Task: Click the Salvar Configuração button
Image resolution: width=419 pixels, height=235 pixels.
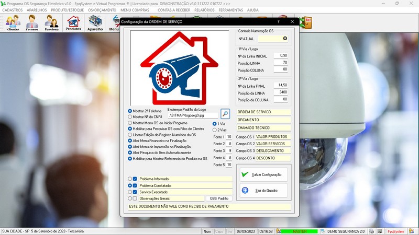Action: point(263,174)
